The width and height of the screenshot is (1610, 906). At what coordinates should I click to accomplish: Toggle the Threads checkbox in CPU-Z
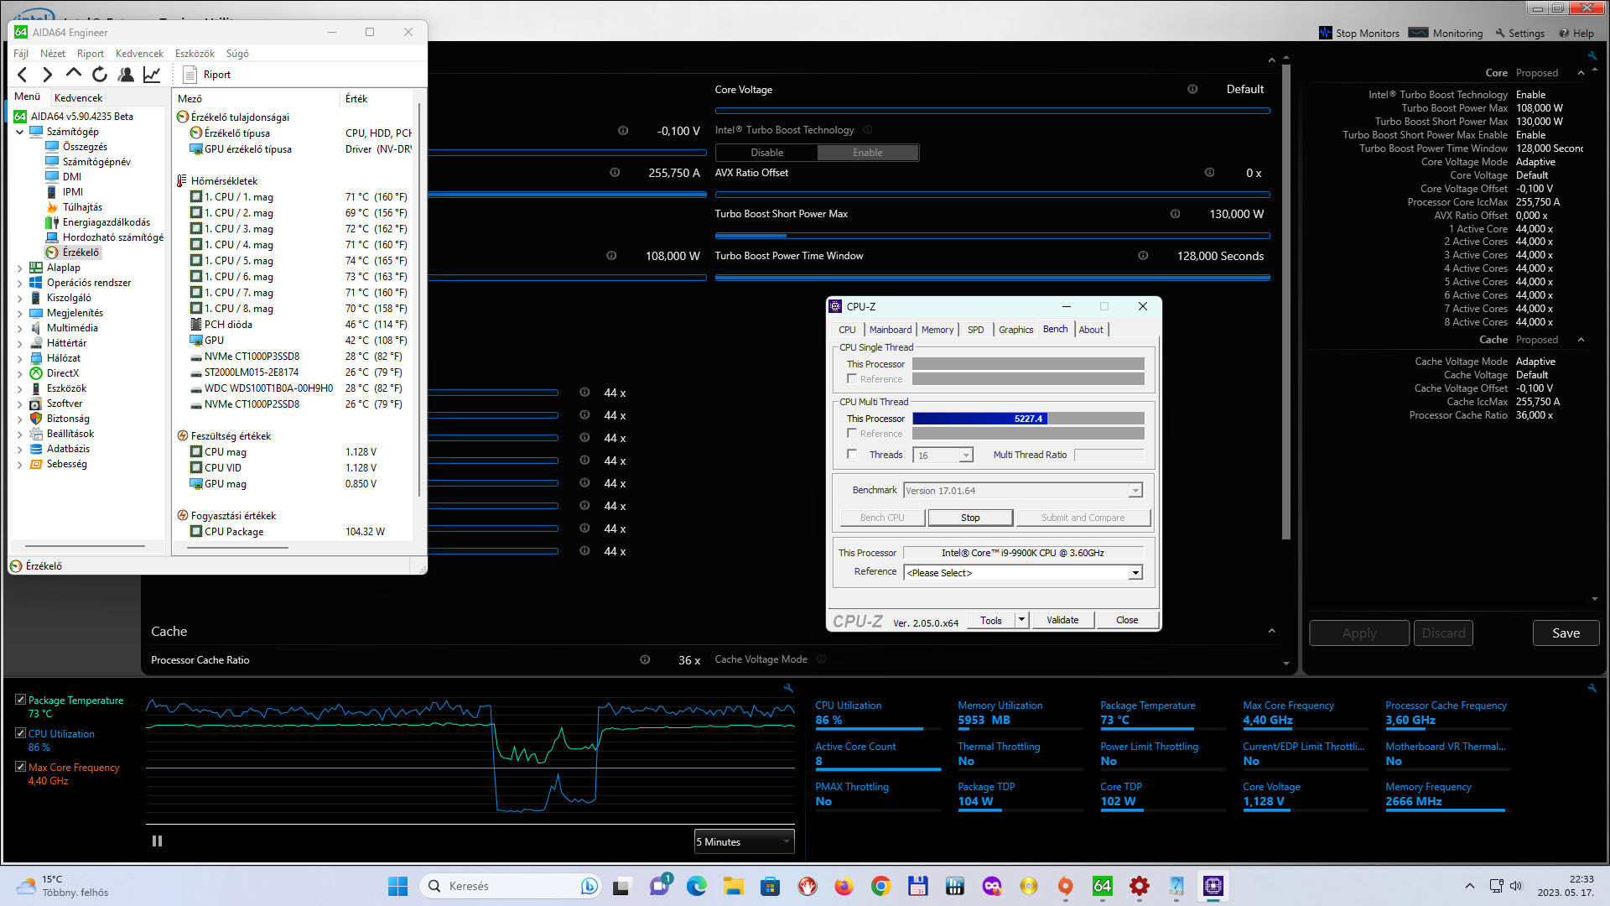(x=852, y=455)
